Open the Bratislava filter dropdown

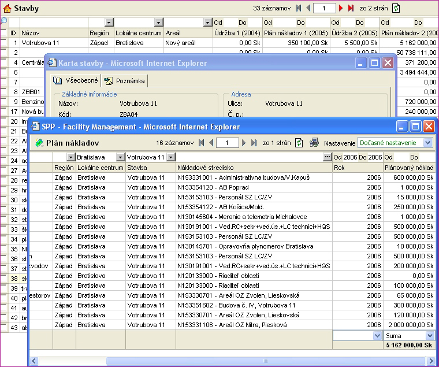(x=121, y=157)
